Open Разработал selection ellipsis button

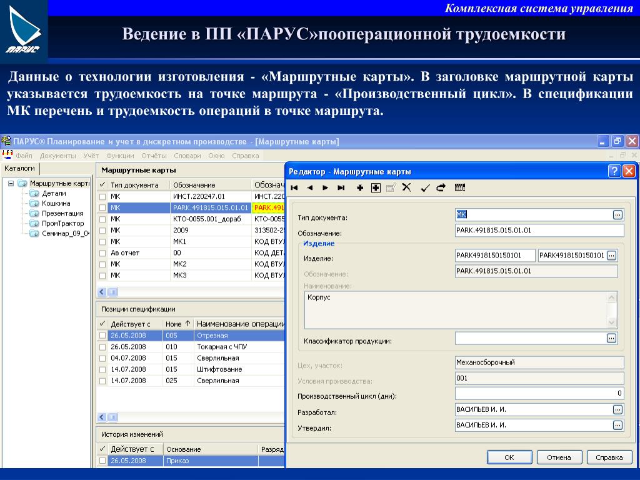[x=618, y=410]
